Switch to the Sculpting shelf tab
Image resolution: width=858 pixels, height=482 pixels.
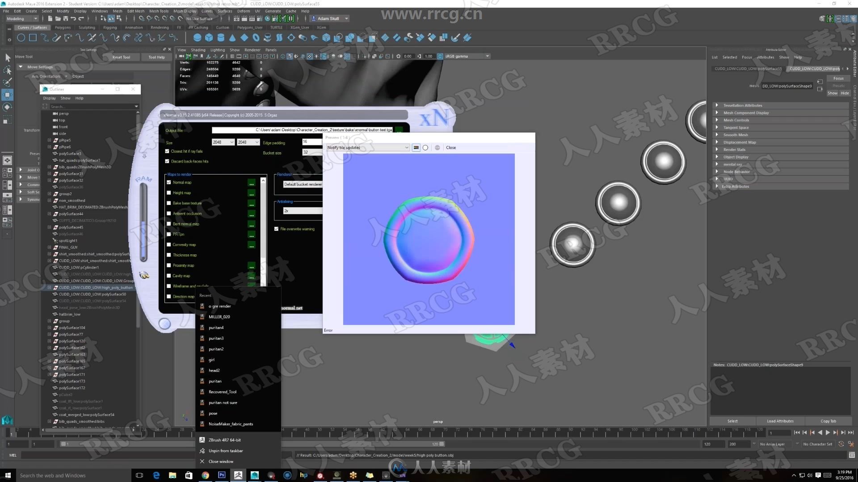click(x=87, y=28)
